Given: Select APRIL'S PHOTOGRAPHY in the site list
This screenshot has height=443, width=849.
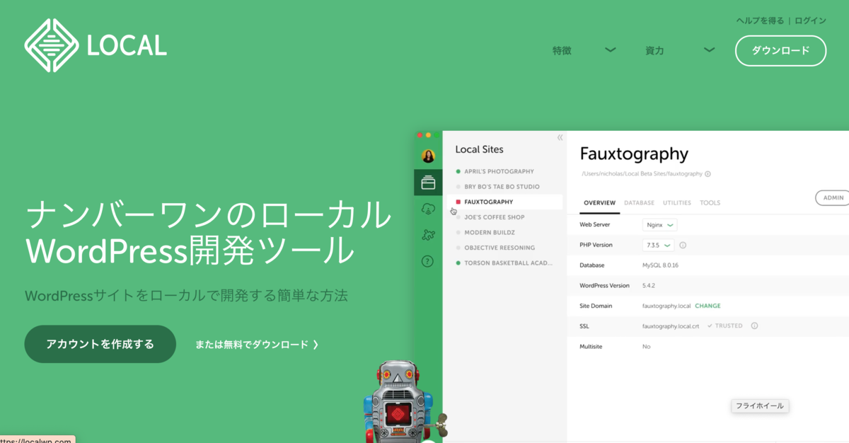Looking at the screenshot, I should [499, 171].
